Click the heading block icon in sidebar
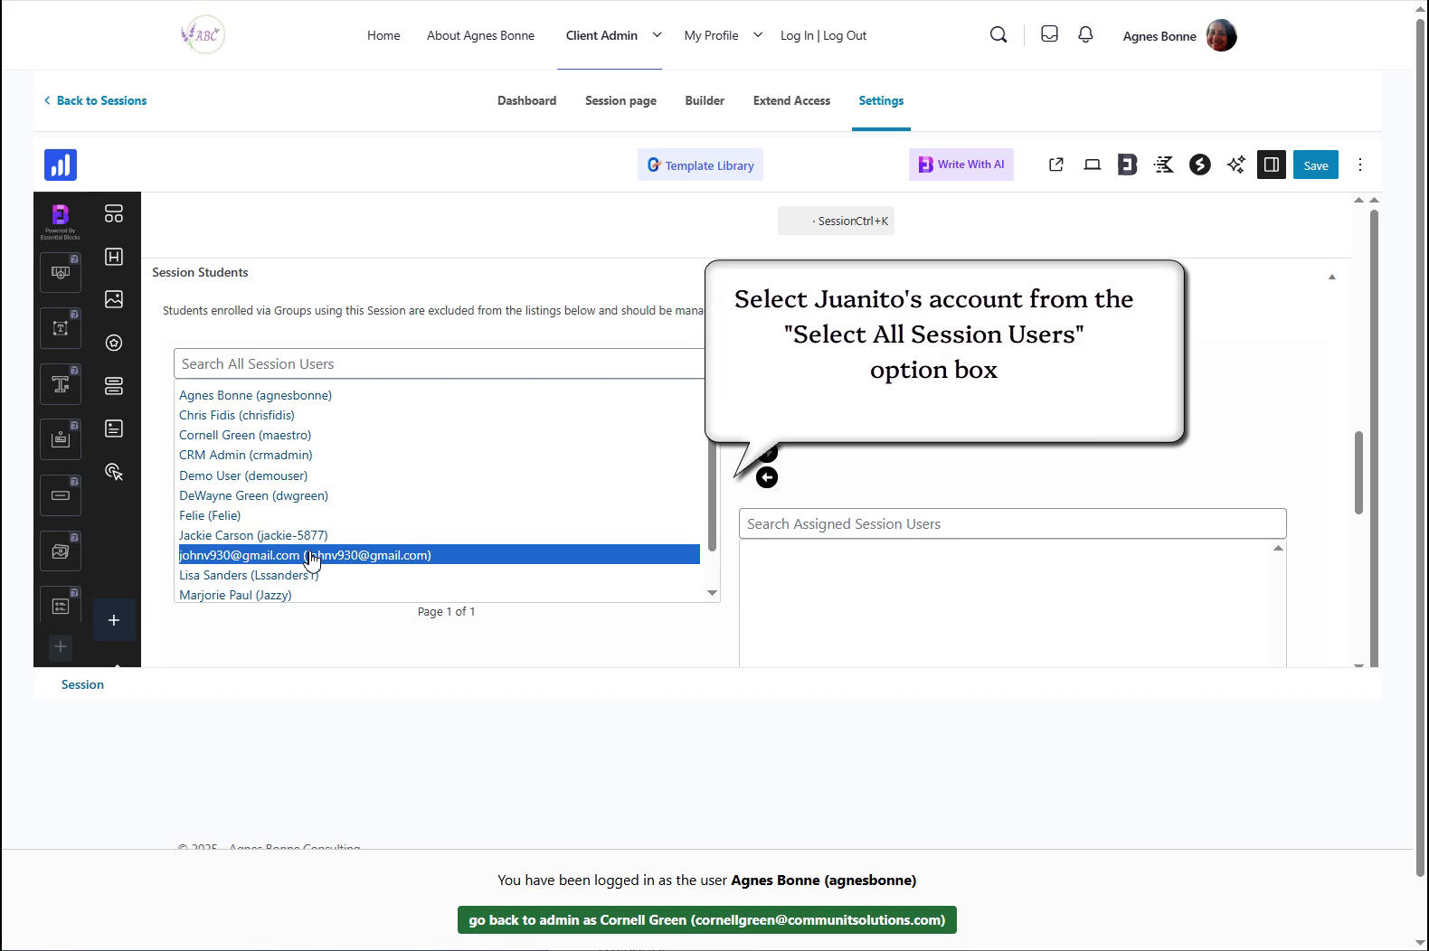 tap(114, 257)
